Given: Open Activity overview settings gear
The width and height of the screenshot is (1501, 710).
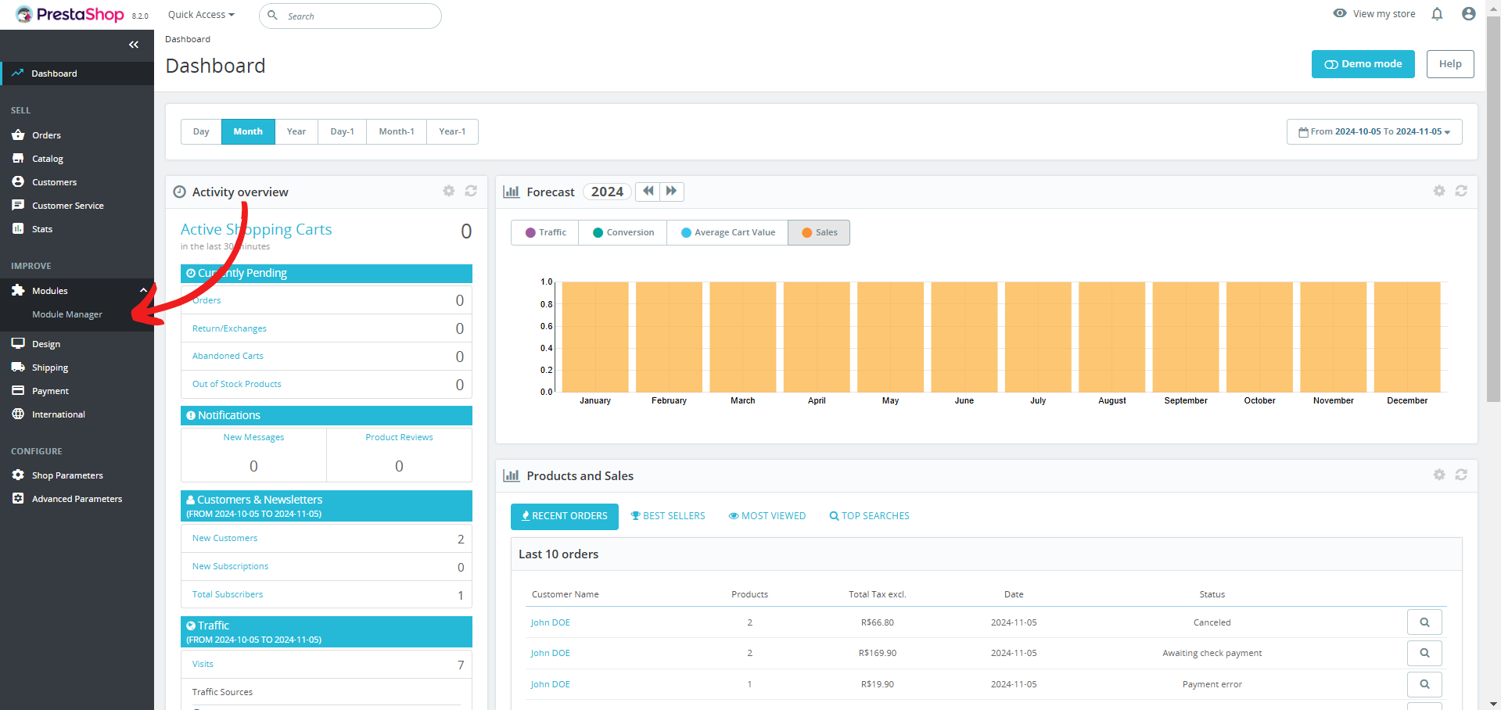Looking at the screenshot, I should 448,191.
